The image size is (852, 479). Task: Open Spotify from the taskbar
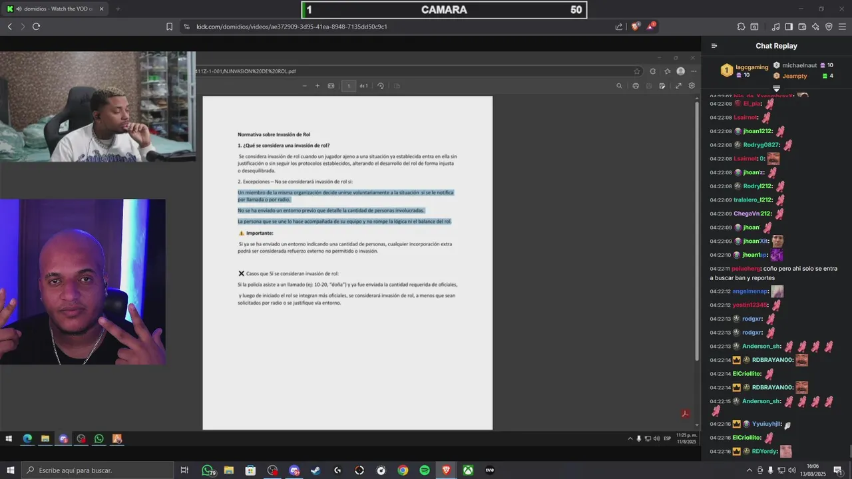[x=425, y=470]
